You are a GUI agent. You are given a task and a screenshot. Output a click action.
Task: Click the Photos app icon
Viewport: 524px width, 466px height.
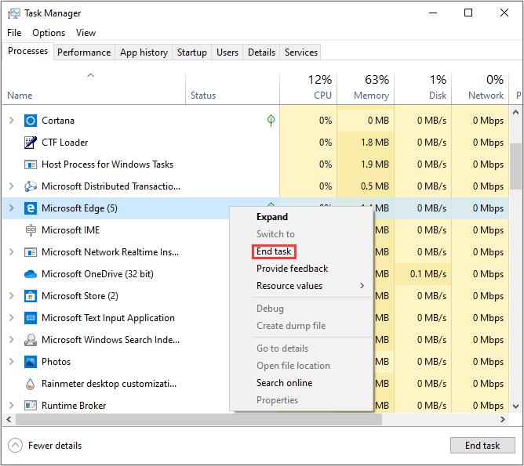(31, 362)
